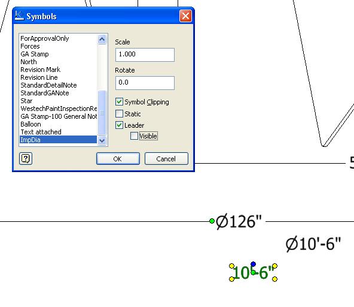The width and height of the screenshot is (354, 307).
Task: Click the blue grip above green text
Action: pos(253,264)
